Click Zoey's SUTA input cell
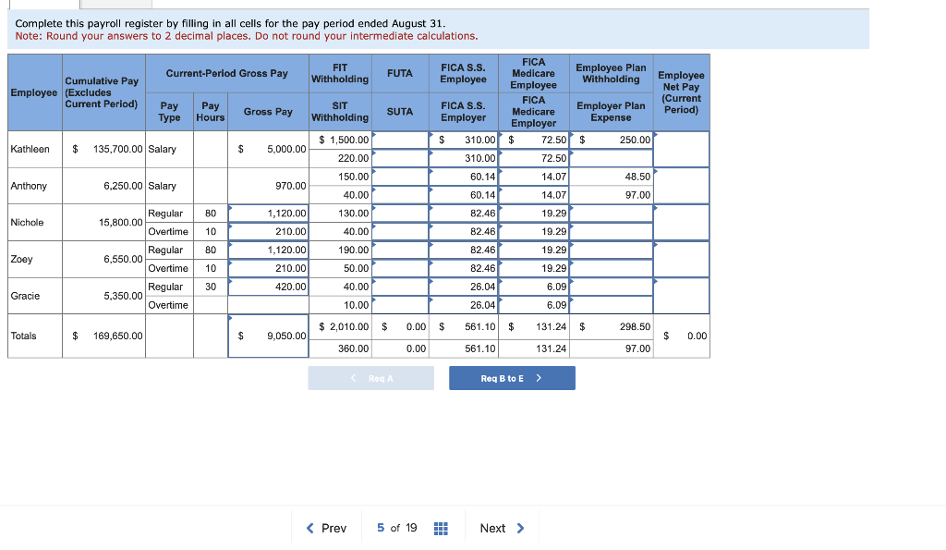Image resolution: width=946 pixels, height=550 pixels. point(400,269)
